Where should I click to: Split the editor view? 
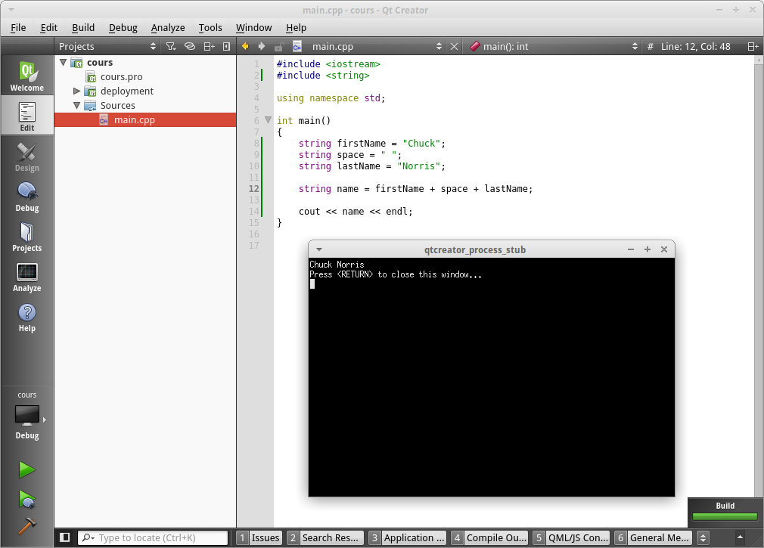coord(753,46)
